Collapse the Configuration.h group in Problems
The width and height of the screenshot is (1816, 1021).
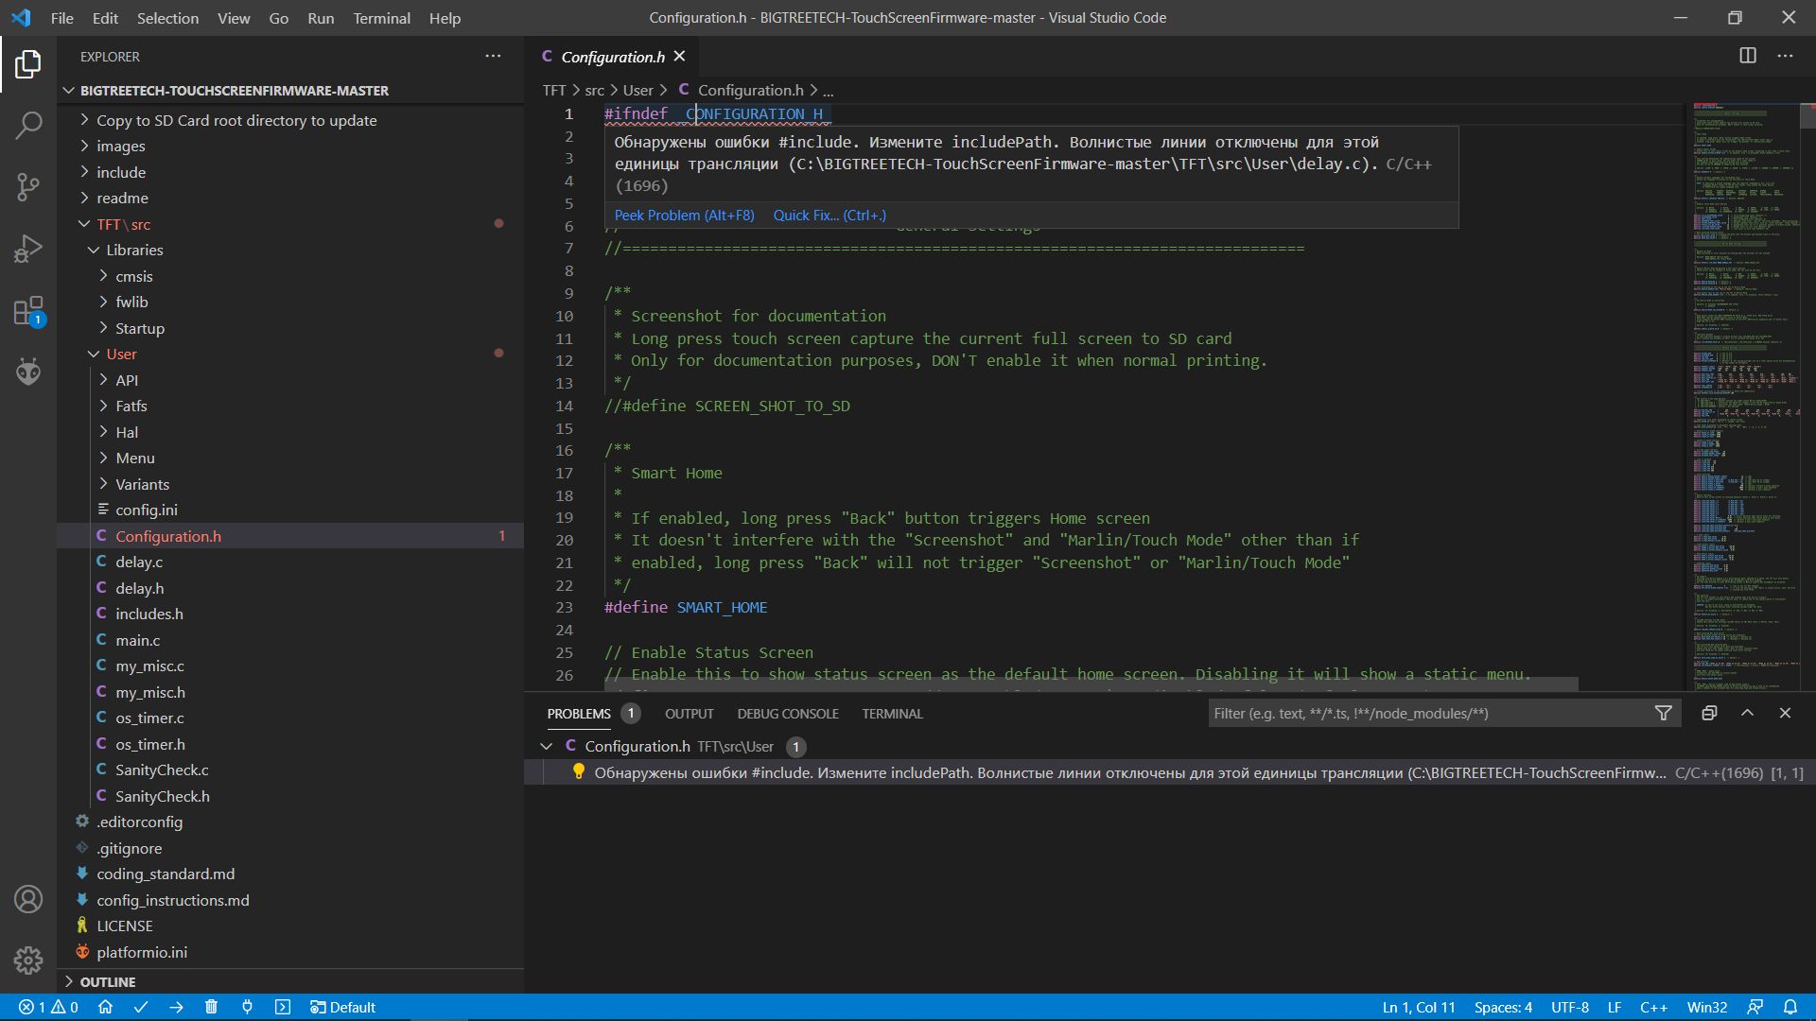click(x=547, y=747)
